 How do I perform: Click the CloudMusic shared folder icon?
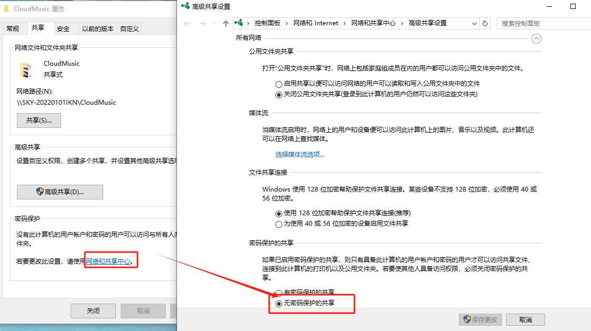26,69
